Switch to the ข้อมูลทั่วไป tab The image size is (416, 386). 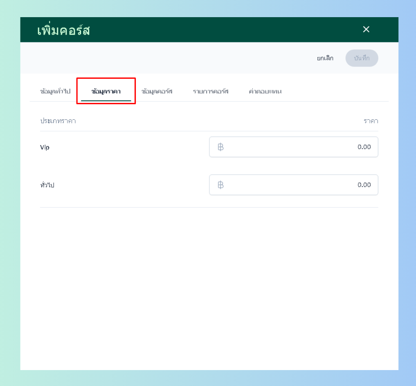[x=55, y=91]
